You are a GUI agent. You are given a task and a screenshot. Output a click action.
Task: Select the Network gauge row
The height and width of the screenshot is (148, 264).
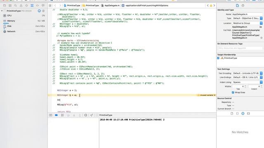click(24, 31)
